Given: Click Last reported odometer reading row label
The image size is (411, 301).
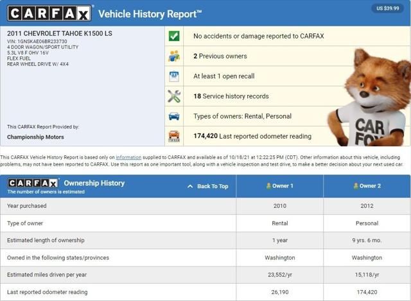Looking at the screenshot, I should 47,292.
